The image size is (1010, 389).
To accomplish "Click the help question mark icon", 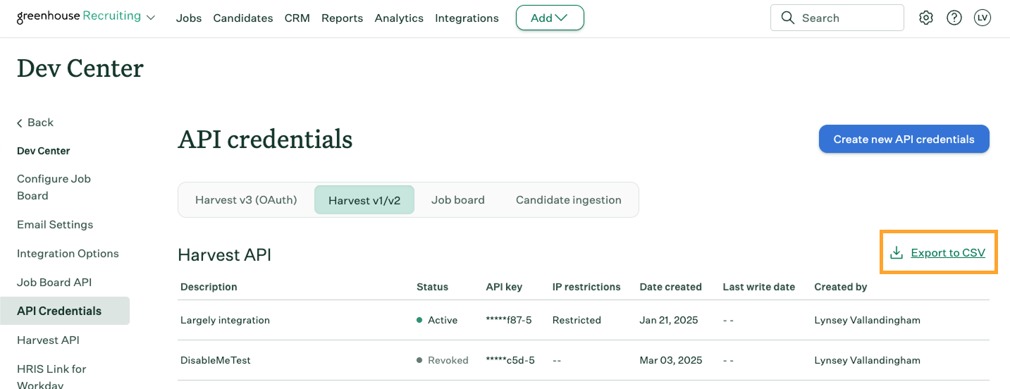I will click(x=954, y=18).
